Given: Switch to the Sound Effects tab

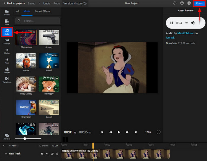Looking at the screenshot, I should point(43,11).
